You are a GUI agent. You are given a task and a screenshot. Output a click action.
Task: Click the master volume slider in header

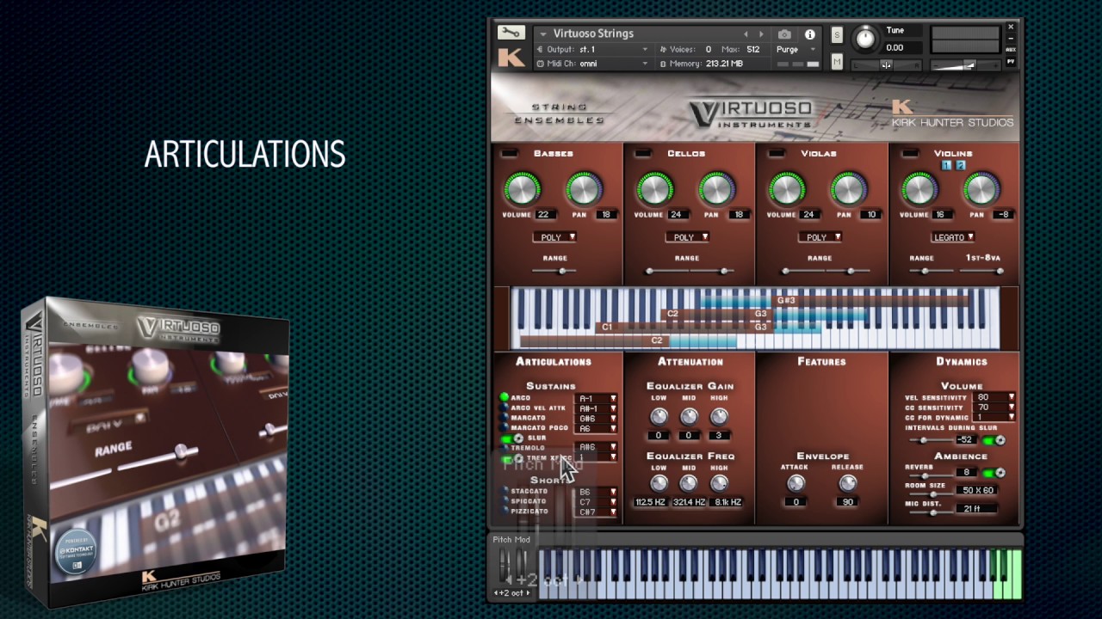click(x=965, y=64)
